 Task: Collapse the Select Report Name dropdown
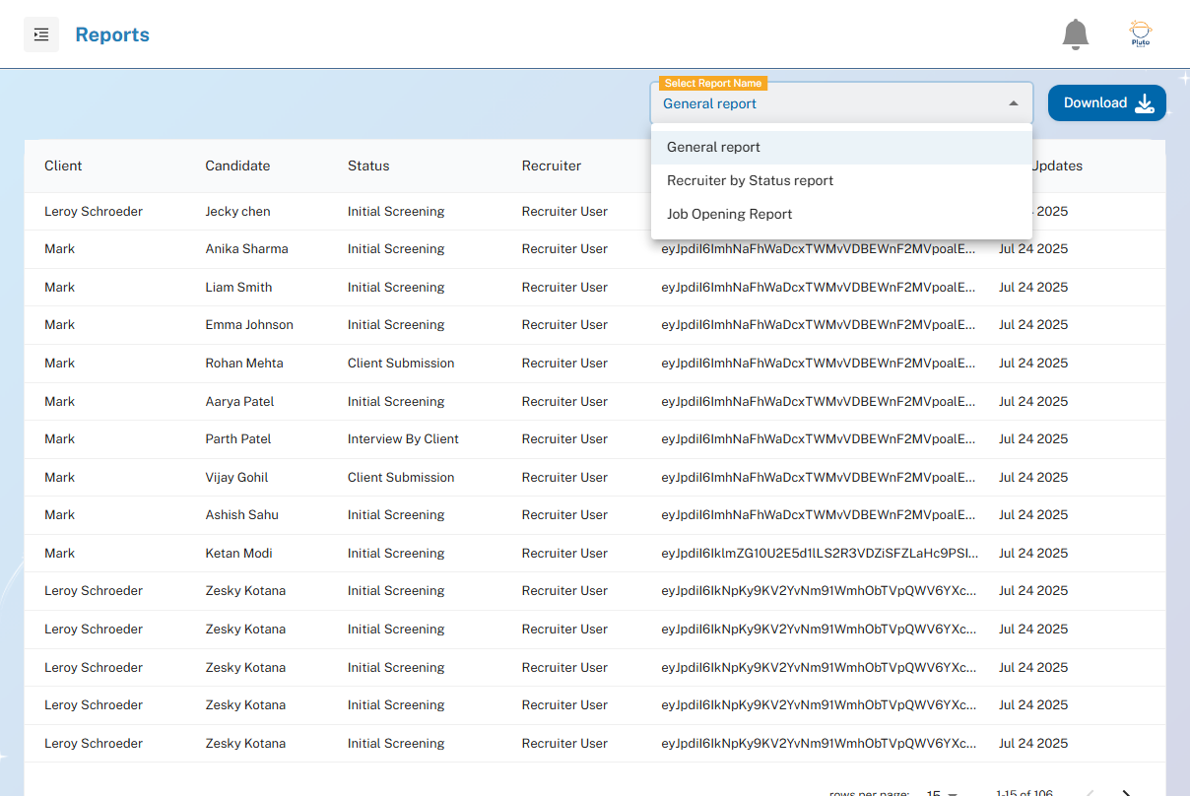1014,103
